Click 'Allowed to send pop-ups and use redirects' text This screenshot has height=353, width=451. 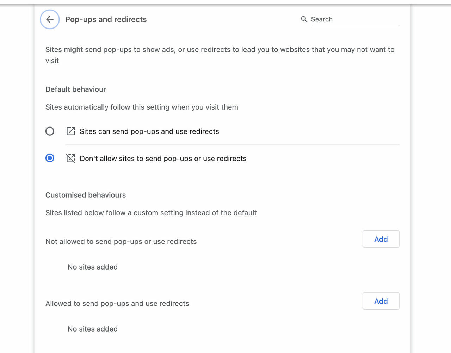tap(117, 304)
